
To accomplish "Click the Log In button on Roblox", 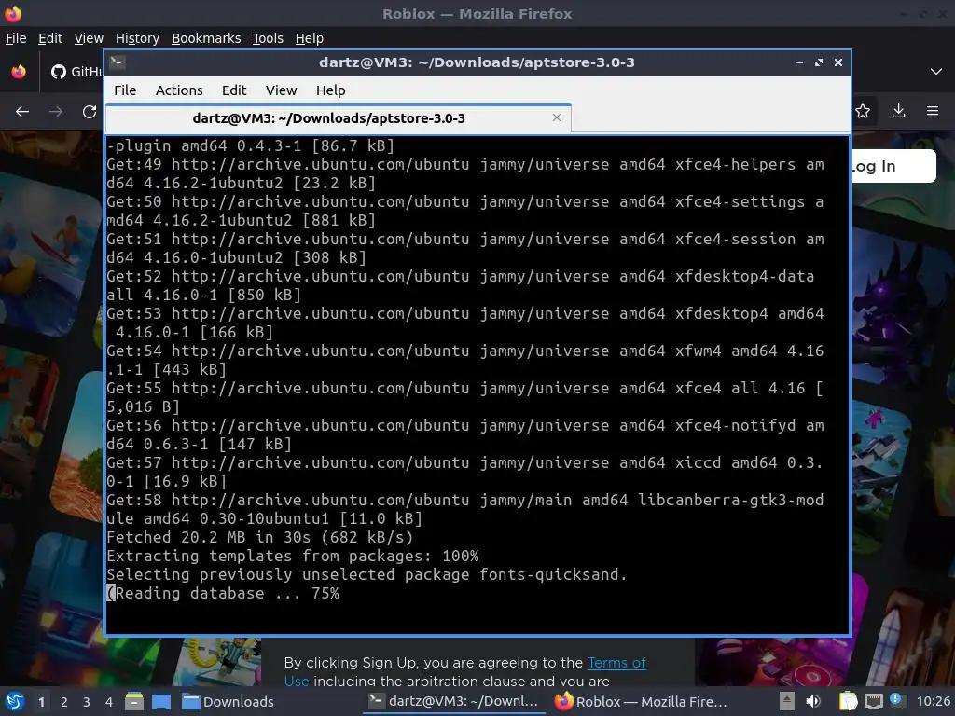I will pos(893,166).
